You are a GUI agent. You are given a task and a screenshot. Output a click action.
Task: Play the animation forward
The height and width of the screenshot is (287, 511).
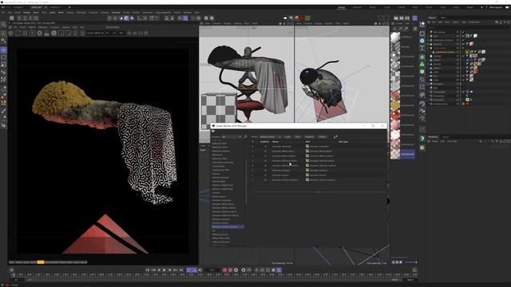[x=164, y=270]
